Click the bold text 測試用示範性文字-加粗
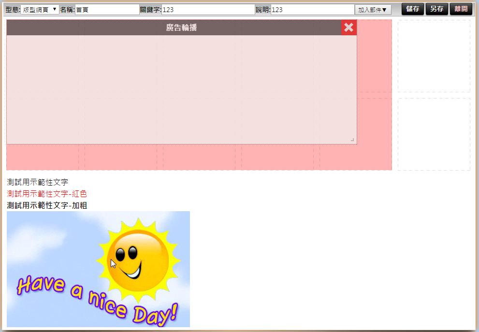The width and height of the screenshot is (479, 332). point(47,205)
